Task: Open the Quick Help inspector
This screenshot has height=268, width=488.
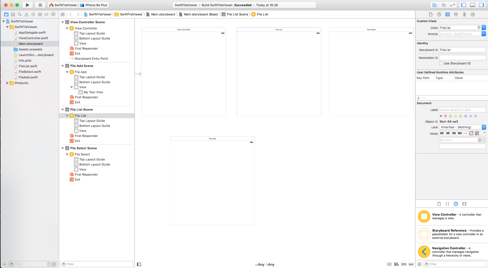Action: [439, 14]
